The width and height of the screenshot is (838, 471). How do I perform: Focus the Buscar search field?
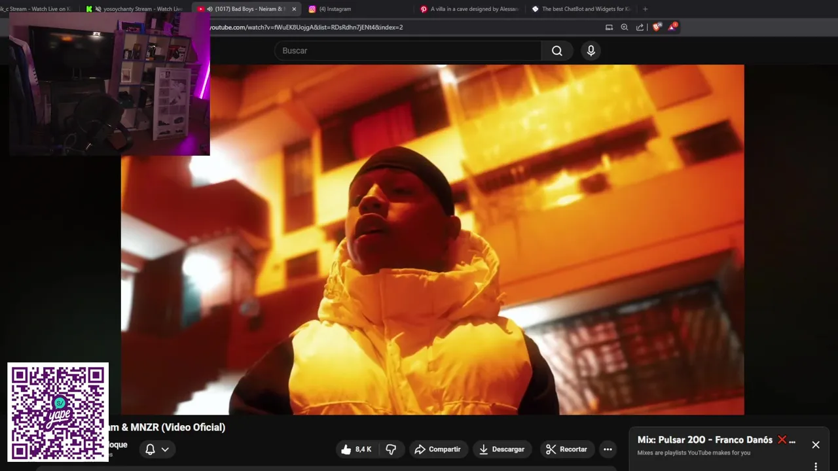[x=408, y=51]
